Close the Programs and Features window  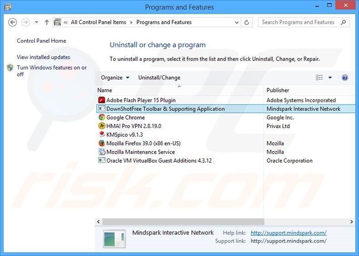345,5
